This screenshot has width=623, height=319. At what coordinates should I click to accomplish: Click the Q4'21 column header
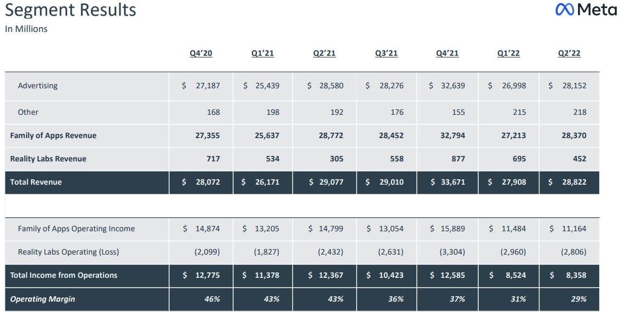tap(447, 53)
